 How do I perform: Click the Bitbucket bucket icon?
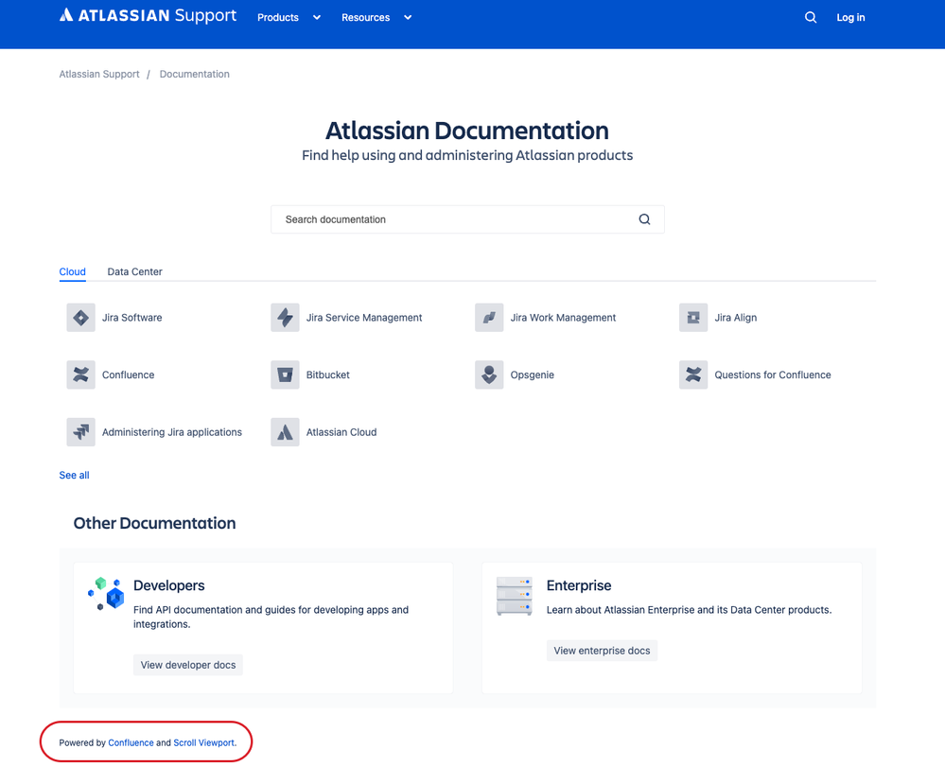coord(285,375)
